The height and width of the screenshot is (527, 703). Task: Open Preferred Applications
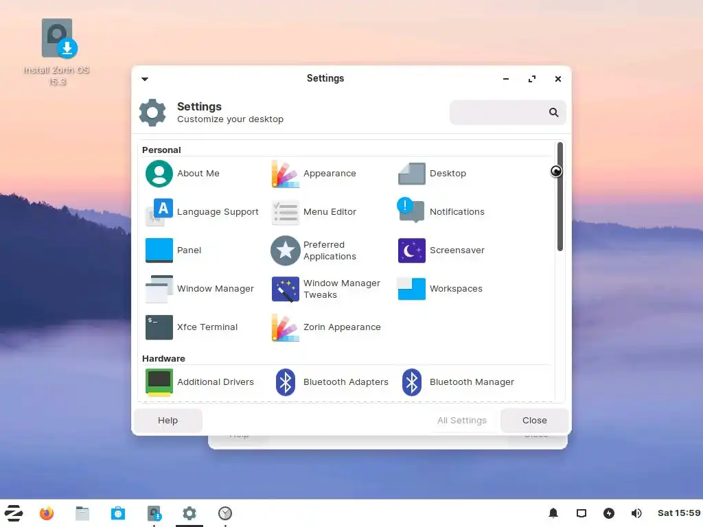(x=314, y=250)
